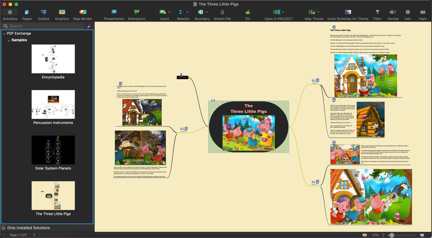Click the Page-1 (1/1) label
Screen dimensions: 432x238
18,235
